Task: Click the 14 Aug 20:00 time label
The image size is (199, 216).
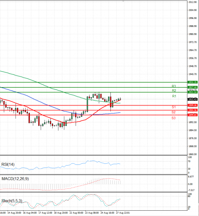Action: pos(14,213)
